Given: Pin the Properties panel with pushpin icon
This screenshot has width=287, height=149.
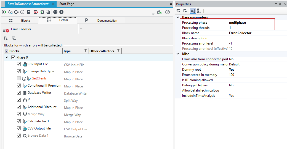Looking at the screenshot, I should click(x=280, y=4).
